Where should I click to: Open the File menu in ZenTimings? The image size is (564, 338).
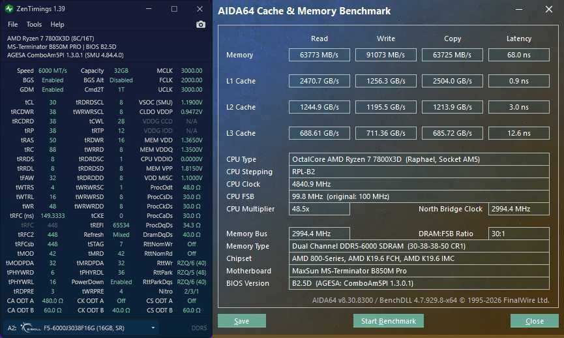(x=12, y=25)
